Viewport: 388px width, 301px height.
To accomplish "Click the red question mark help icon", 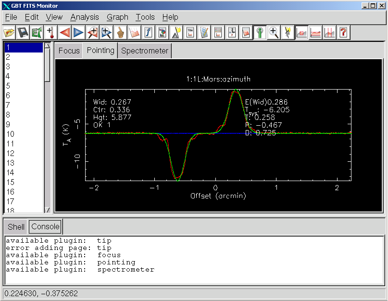I will 343,33.
